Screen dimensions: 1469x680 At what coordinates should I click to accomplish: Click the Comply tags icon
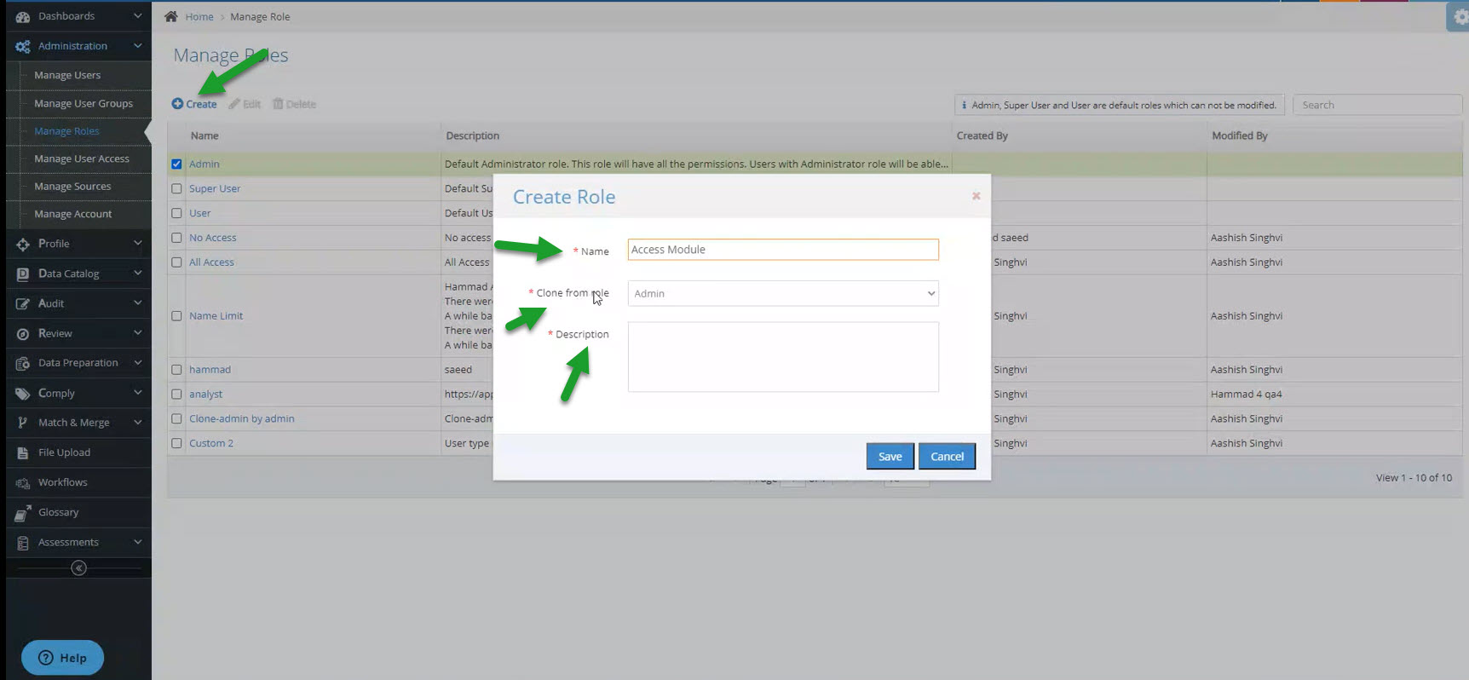(x=22, y=393)
